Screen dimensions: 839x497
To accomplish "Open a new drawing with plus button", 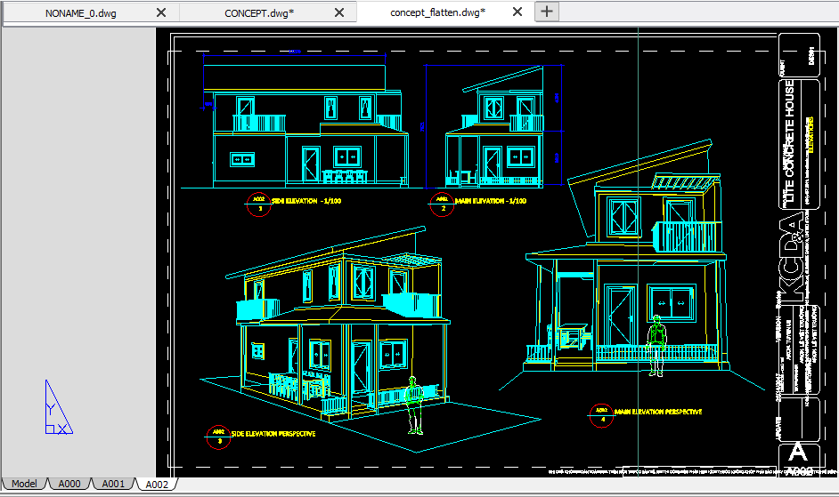I will point(547,12).
